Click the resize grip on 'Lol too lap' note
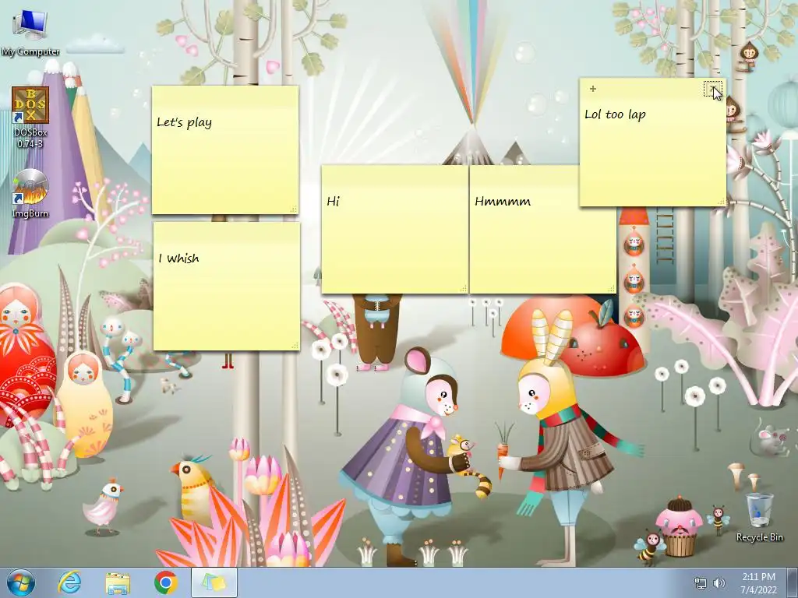The image size is (798, 598). [721, 202]
